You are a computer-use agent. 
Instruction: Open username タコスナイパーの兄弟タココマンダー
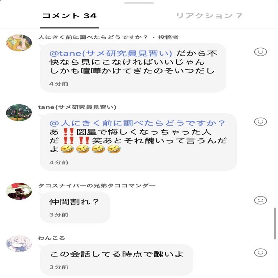97,186
